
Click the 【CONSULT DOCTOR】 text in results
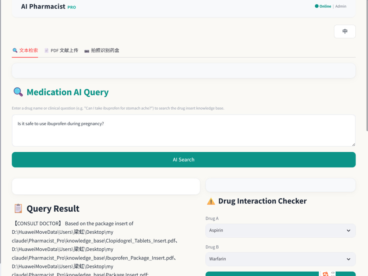(x=37, y=223)
